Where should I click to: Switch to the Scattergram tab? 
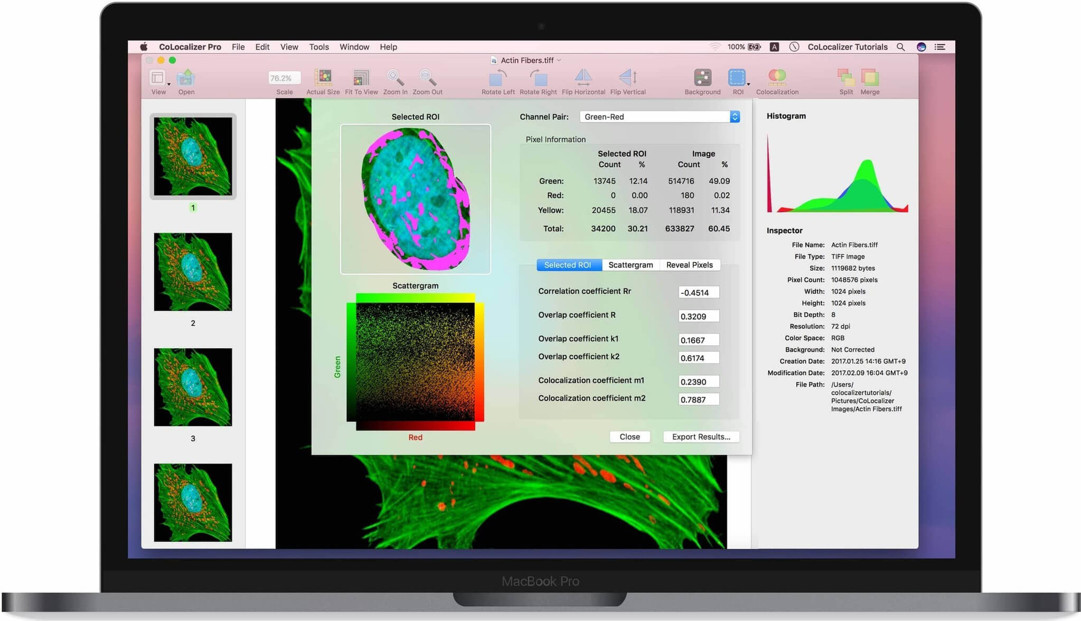631,265
